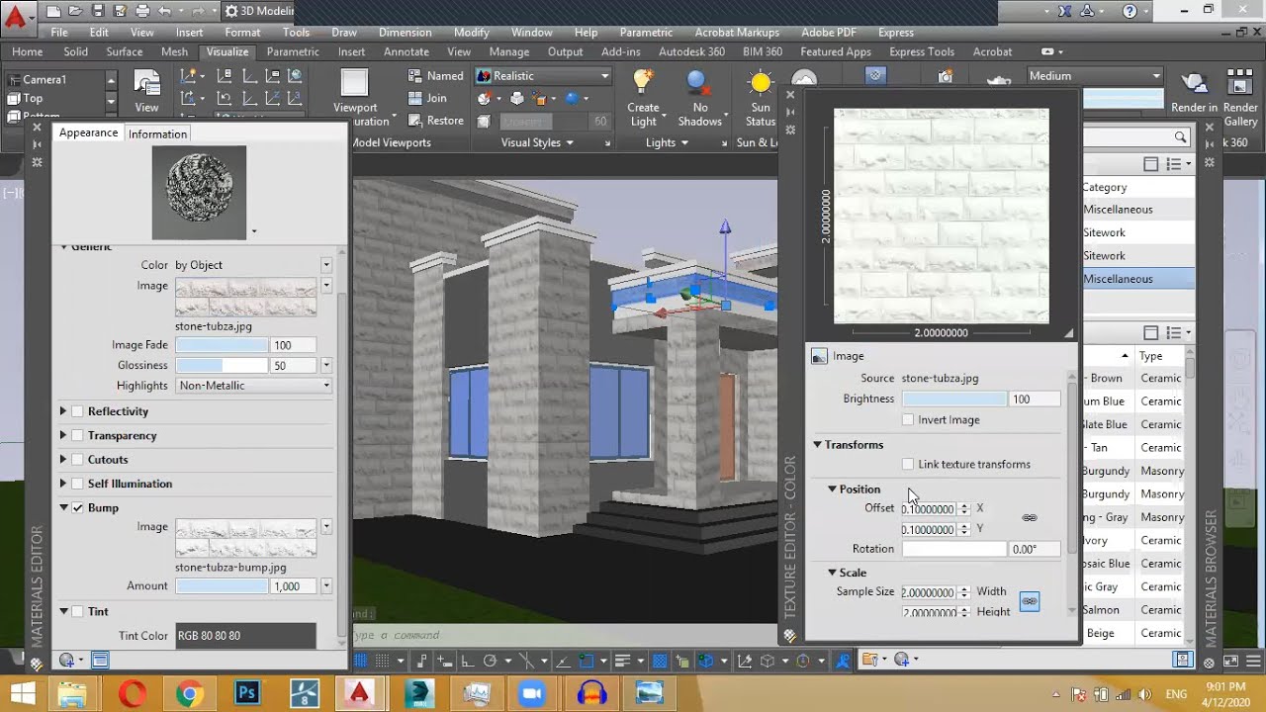The height and width of the screenshot is (712, 1266).
Task: Select the Appearance tab in Materials Editor
Action: (88, 133)
